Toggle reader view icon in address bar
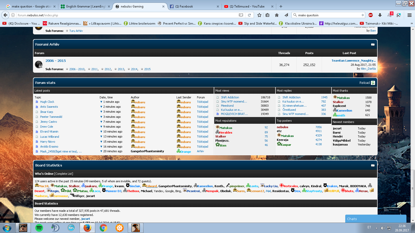 coord(241,15)
